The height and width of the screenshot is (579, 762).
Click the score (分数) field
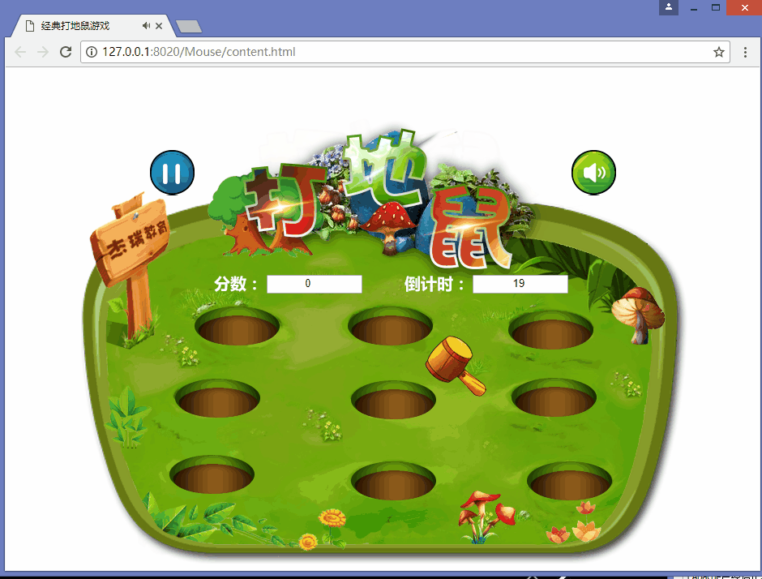coord(314,284)
